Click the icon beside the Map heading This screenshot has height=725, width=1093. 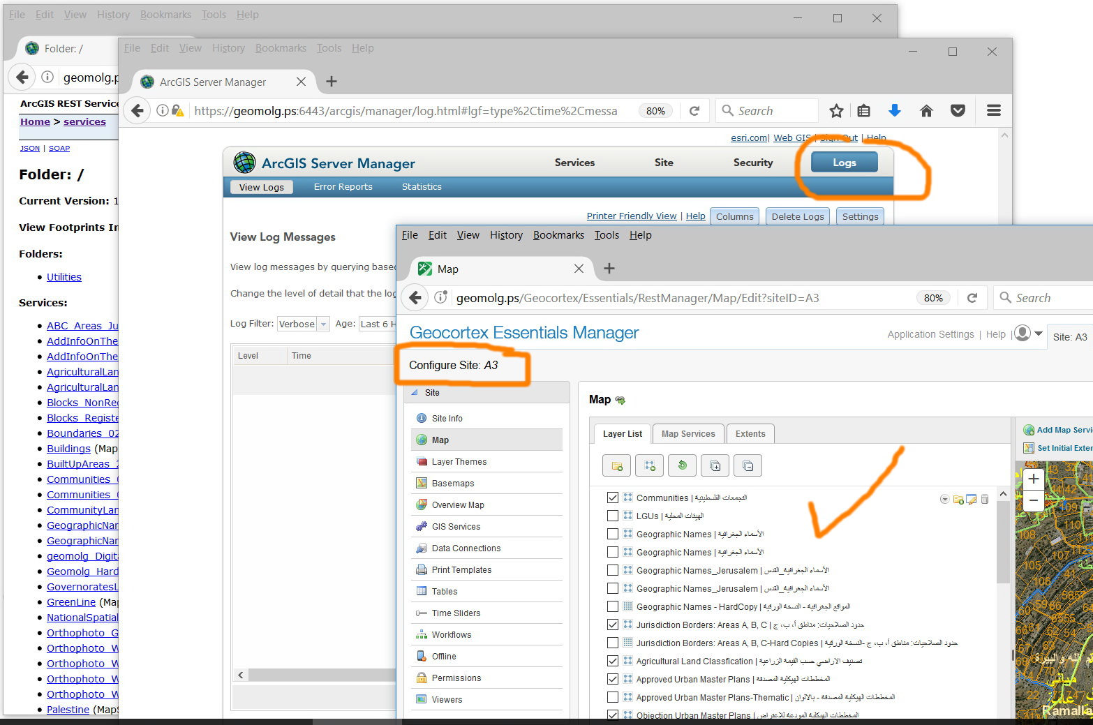click(620, 400)
